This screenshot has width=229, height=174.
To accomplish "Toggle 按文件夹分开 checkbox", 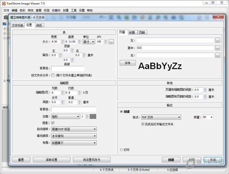I will [53, 75].
